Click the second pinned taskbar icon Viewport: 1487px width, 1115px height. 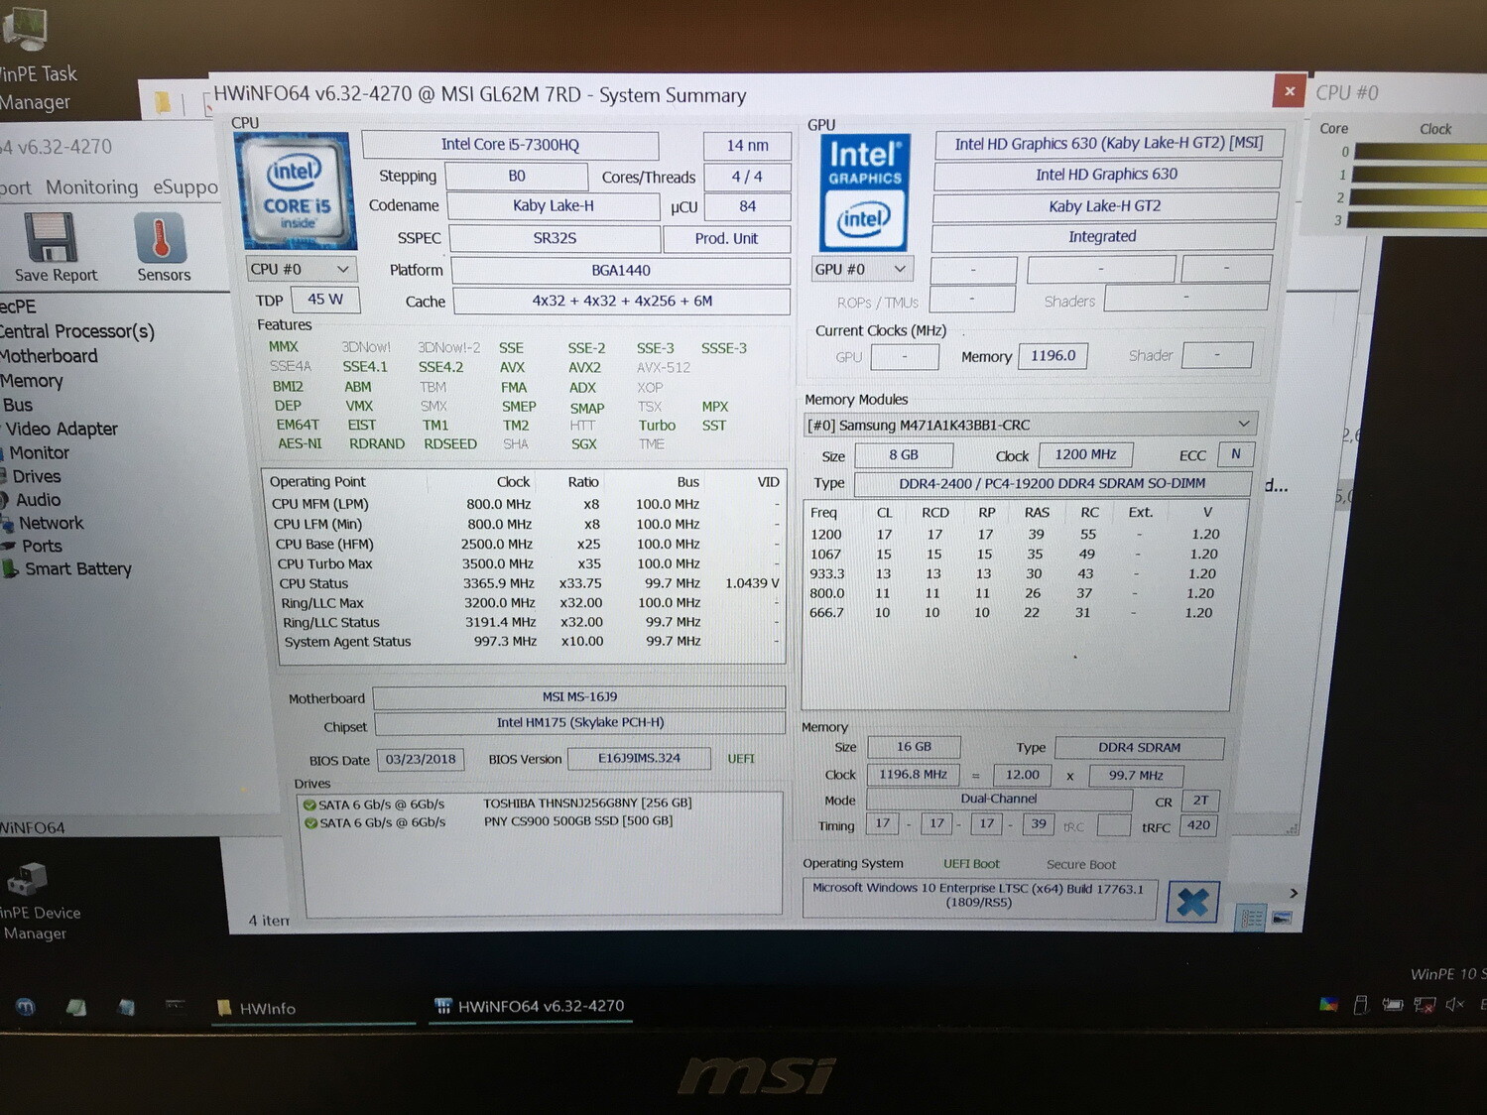coord(76,1007)
